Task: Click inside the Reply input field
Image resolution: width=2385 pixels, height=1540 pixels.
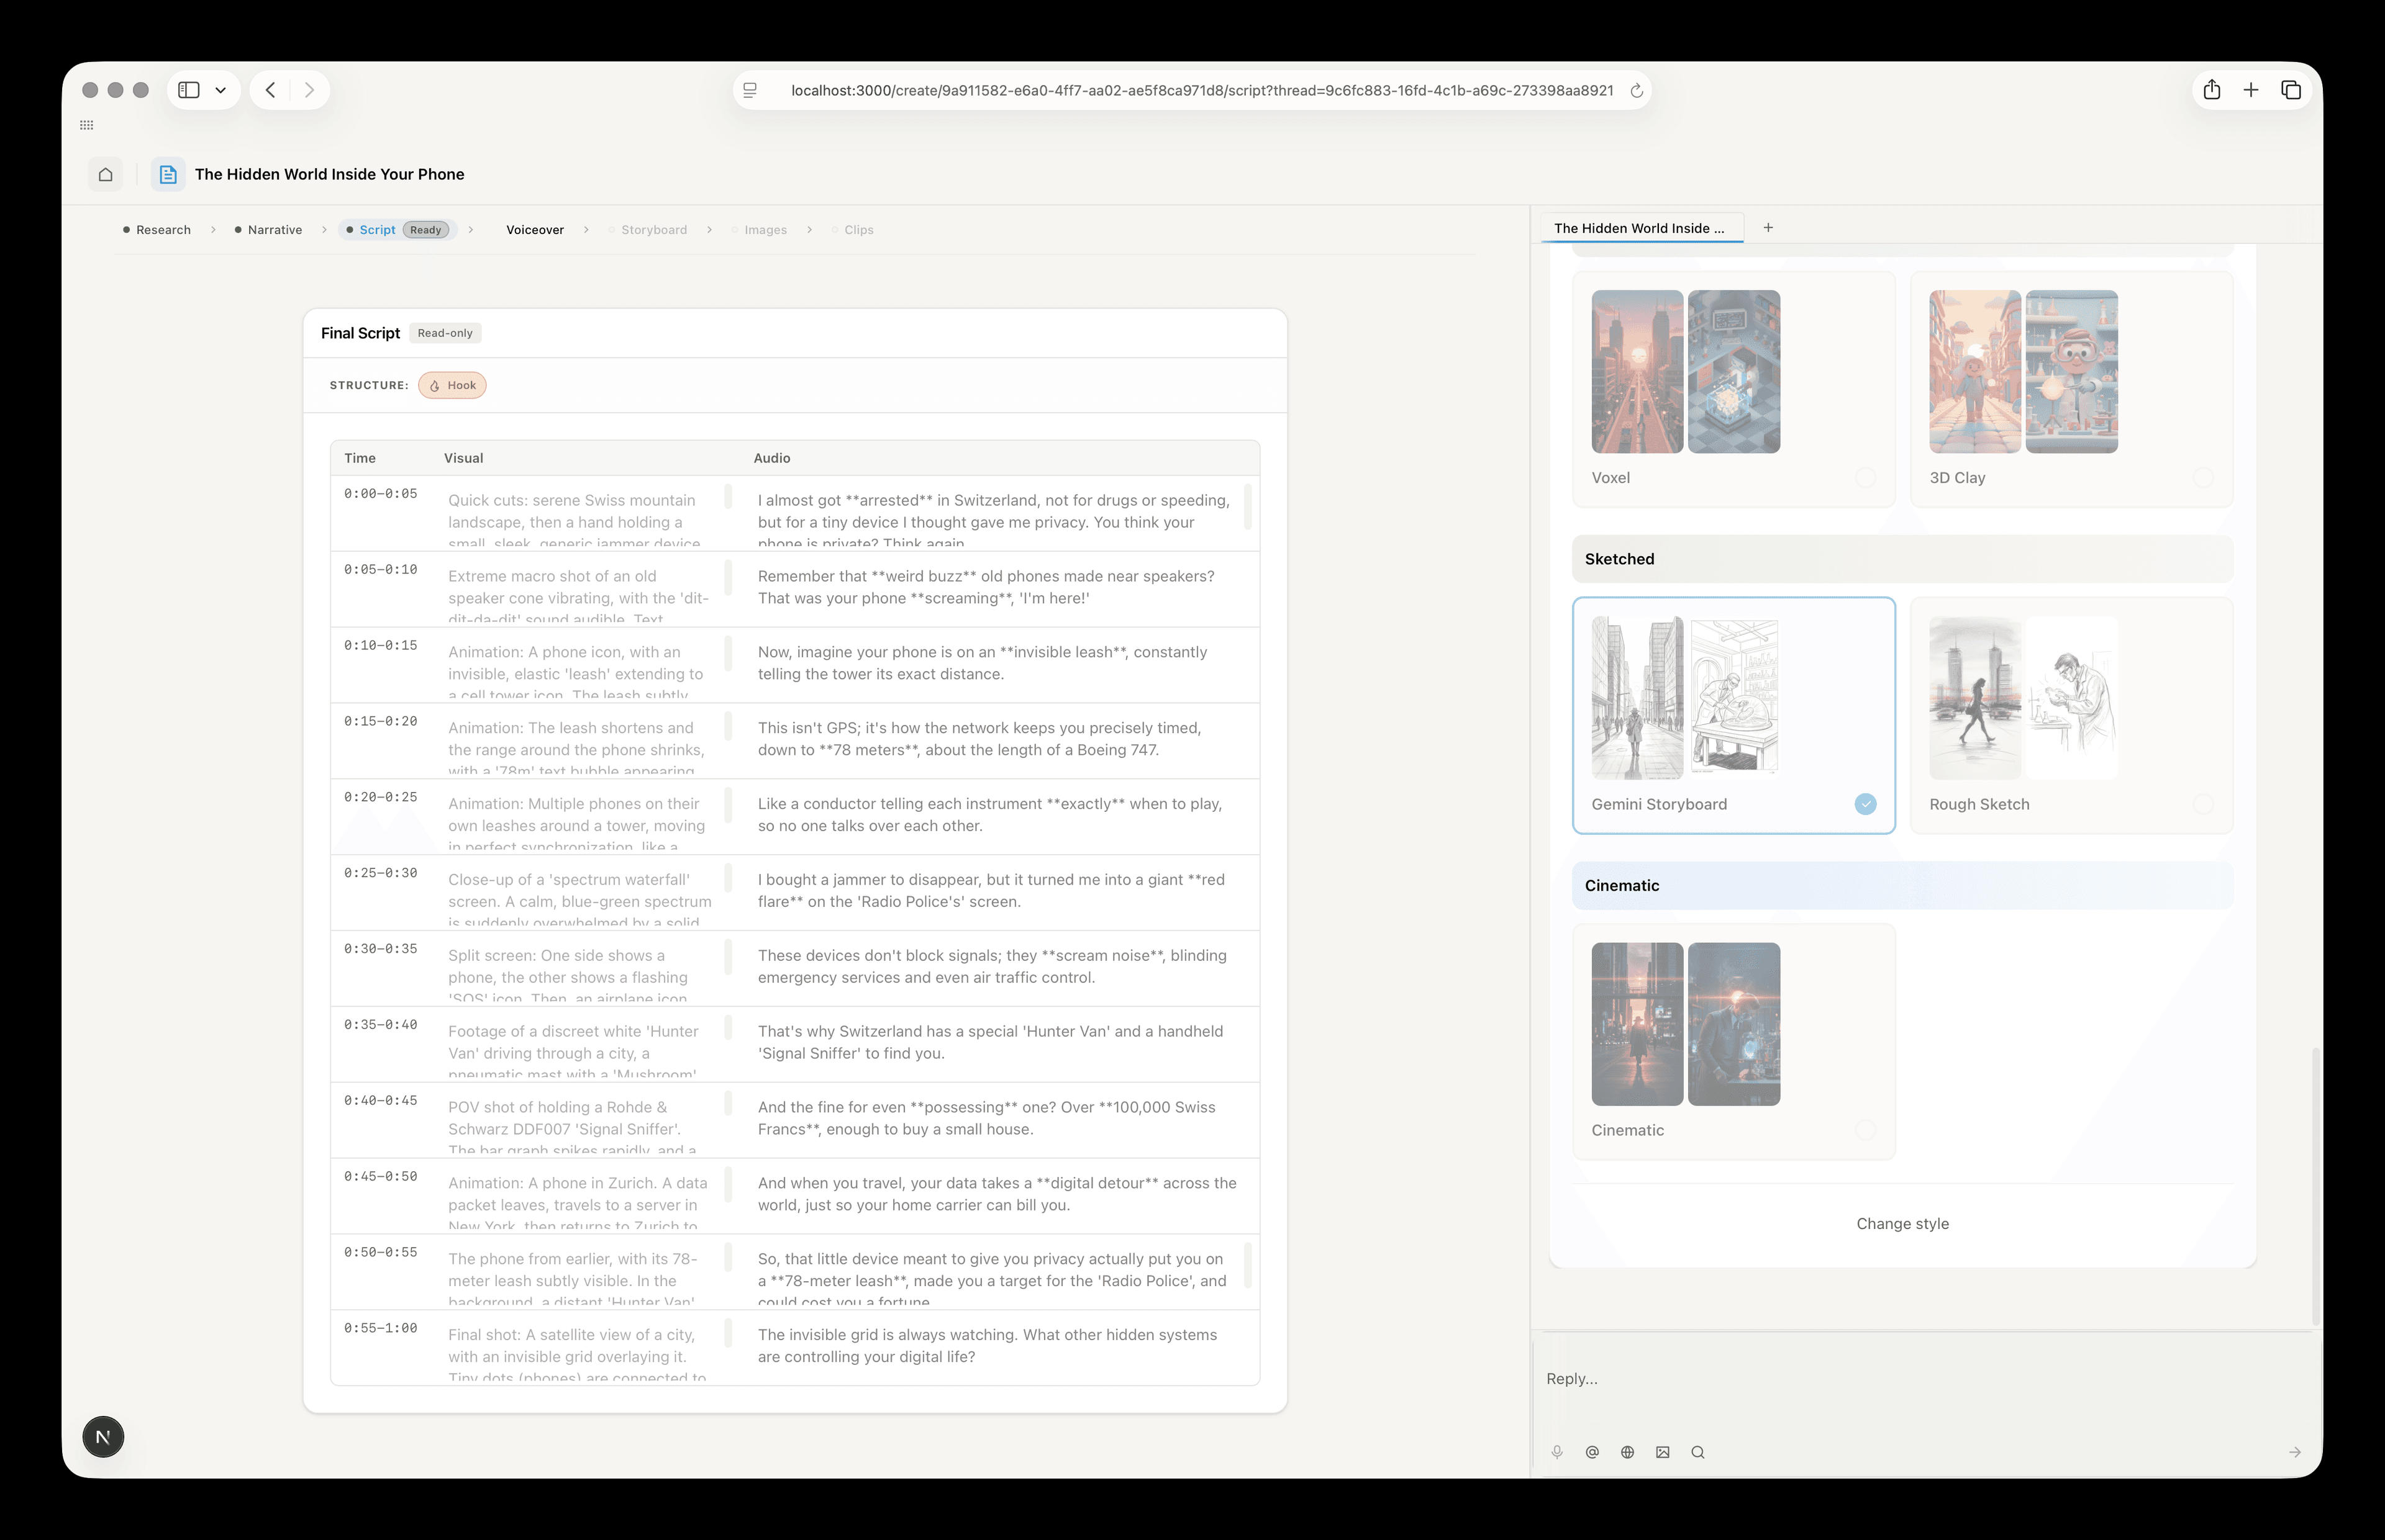Action: coord(1801,1378)
